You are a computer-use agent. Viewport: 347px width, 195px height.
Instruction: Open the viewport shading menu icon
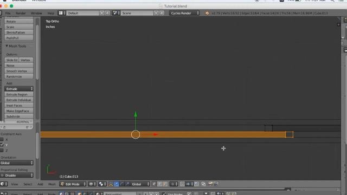point(92,184)
